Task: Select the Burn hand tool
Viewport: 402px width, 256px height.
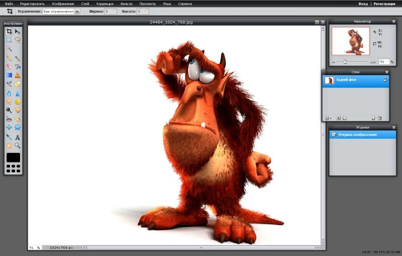Action: coord(18,110)
